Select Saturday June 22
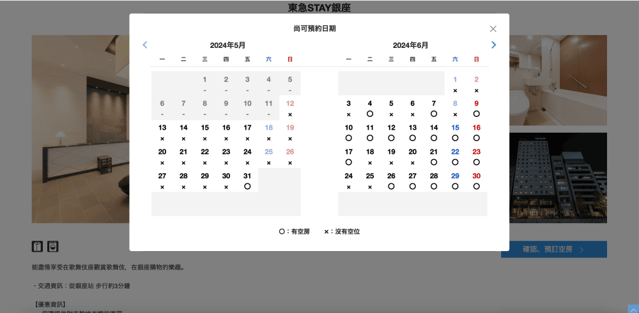This screenshot has height=313, width=639. (455, 156)
